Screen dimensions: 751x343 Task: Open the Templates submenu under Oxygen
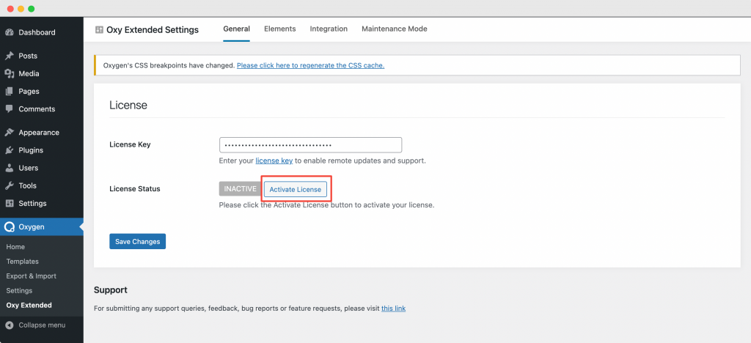23,262
